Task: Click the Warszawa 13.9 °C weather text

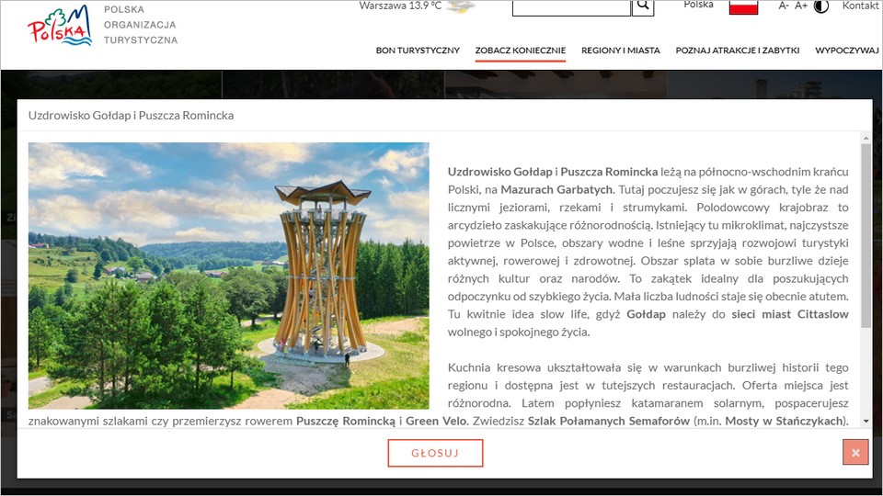Action: pyautogui.click(x=400, y=6)
